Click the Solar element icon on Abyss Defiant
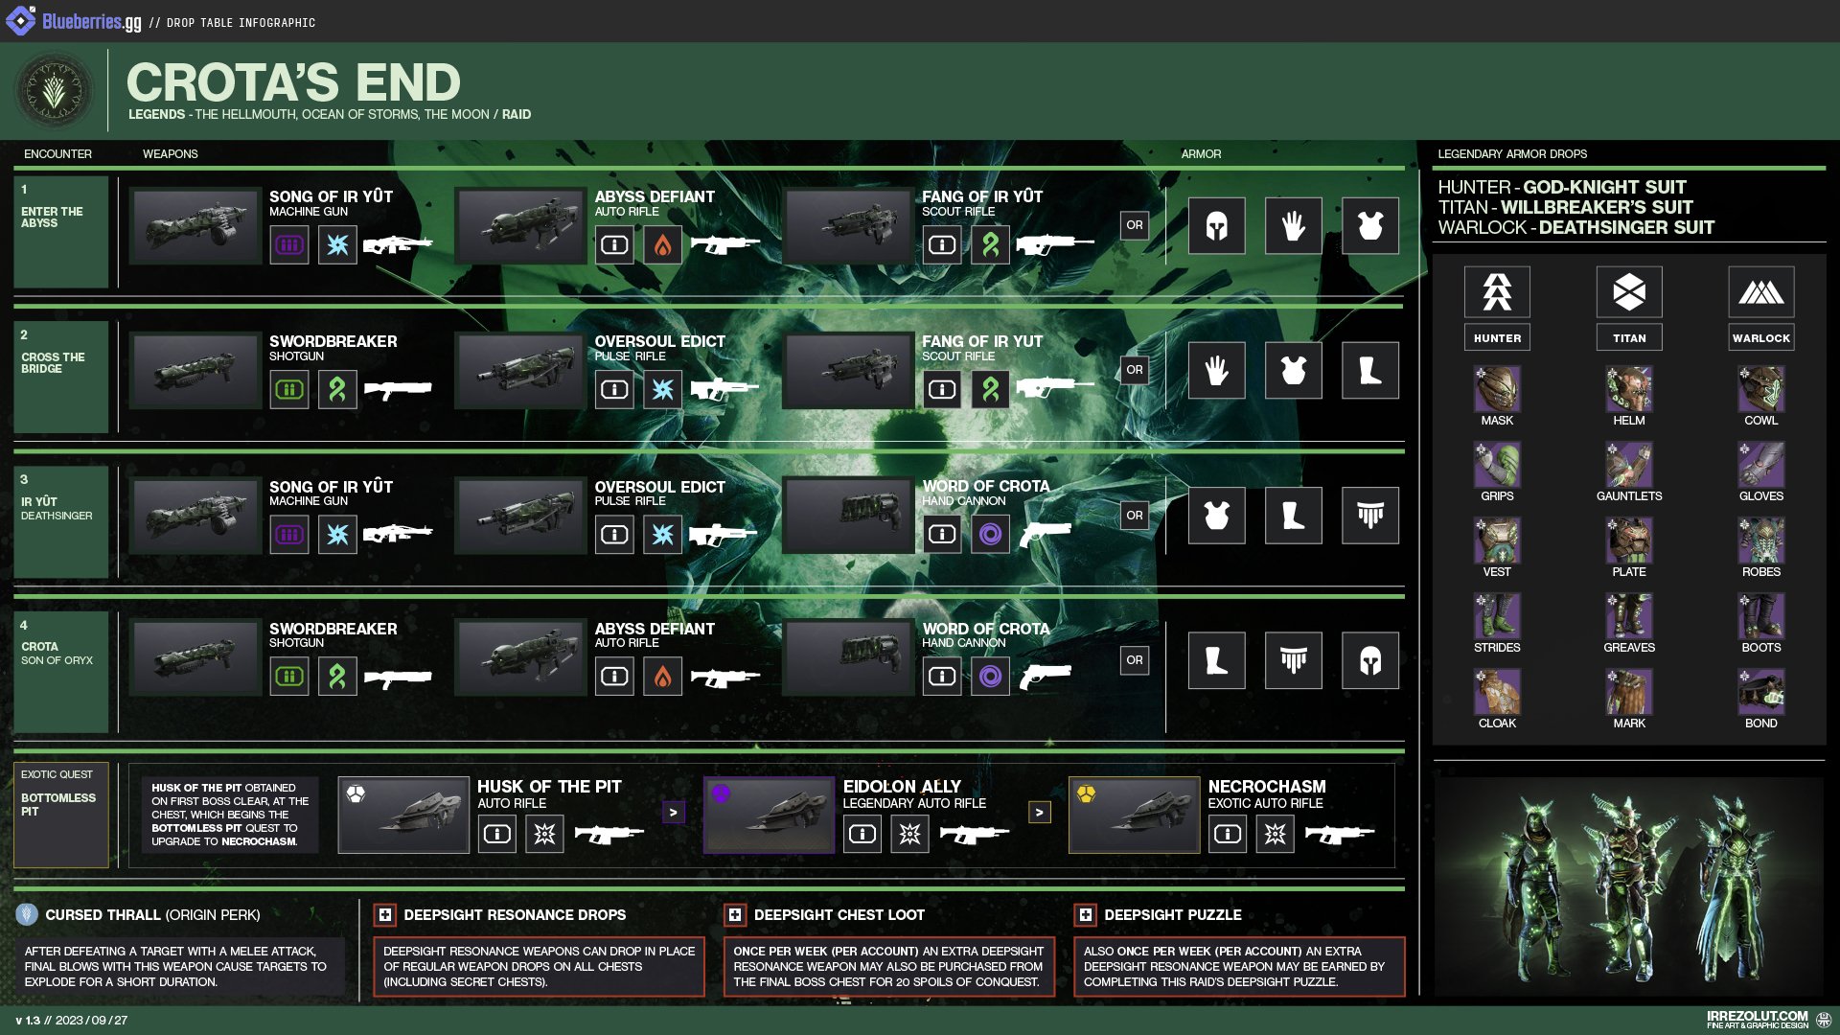 coord(664,245)
